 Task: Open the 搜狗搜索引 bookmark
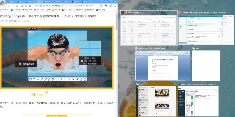click(x=89, y=10)
